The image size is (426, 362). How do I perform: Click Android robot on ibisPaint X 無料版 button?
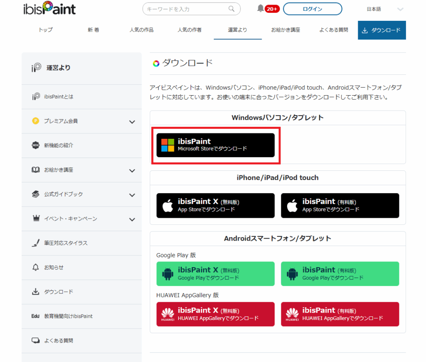click(168, 274)
